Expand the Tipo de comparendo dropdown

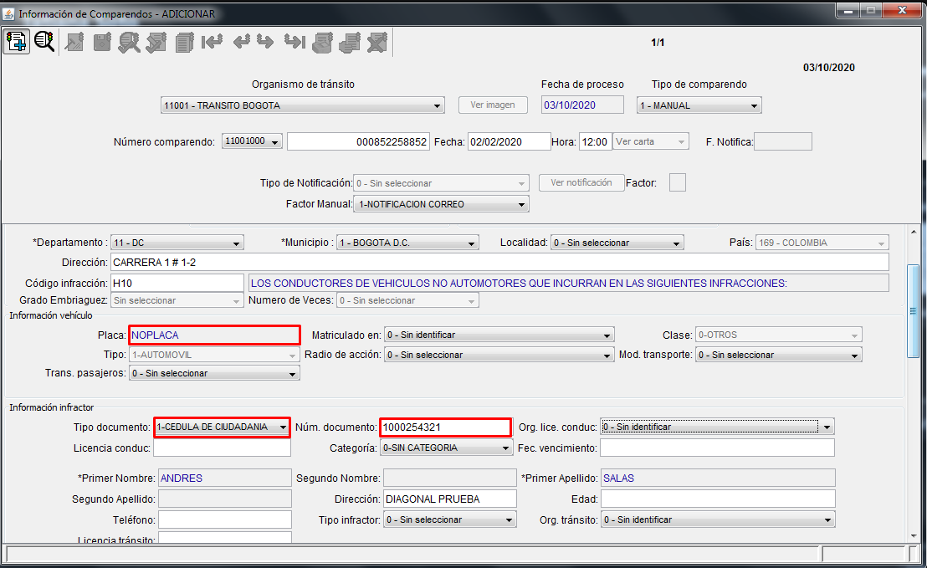754,106
